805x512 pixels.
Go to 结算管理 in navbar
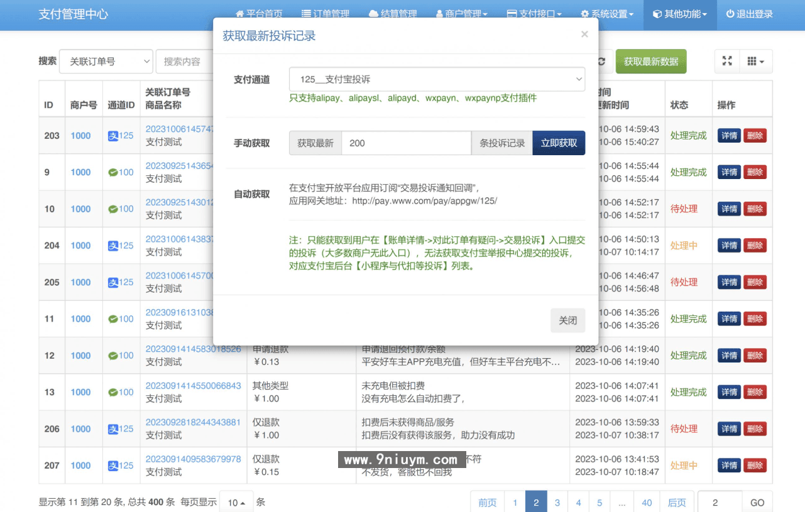pyautogui.click(x=393, y=14)
